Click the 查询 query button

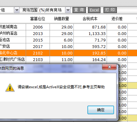79,10
